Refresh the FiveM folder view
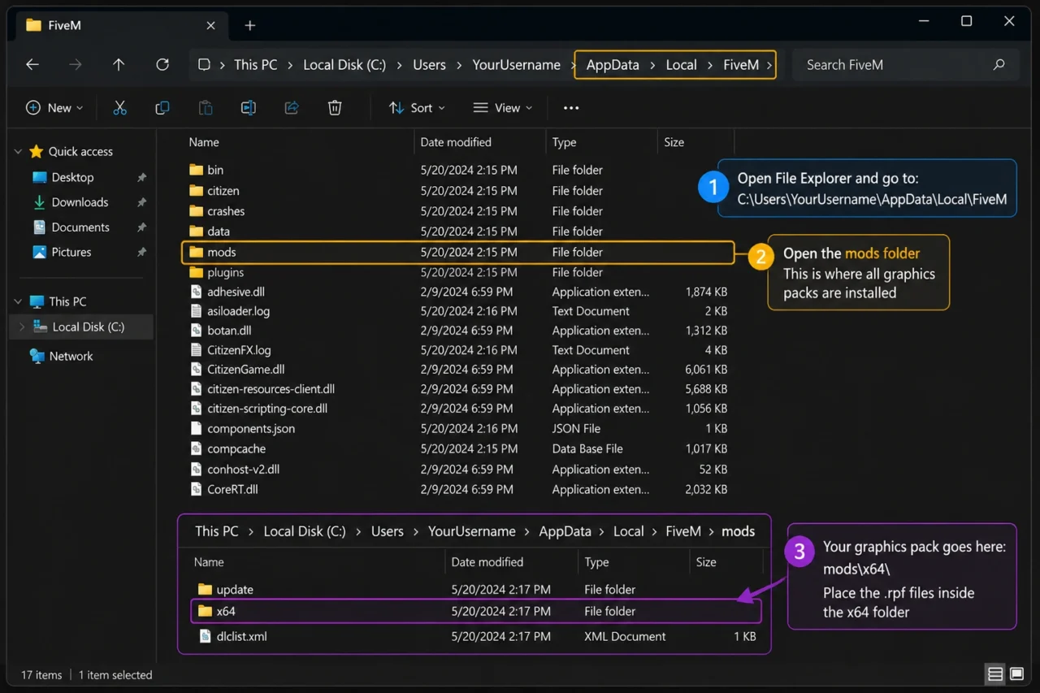The image size is (1040, 693). [162, 65]
